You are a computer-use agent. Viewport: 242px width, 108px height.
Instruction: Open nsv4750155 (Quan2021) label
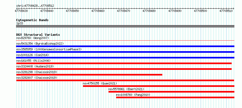point(100,83)
